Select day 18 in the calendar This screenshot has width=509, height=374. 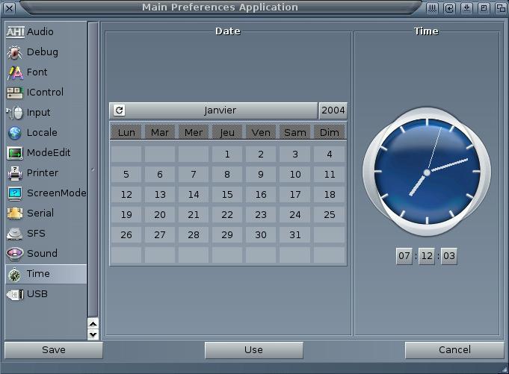pos(330,194)
